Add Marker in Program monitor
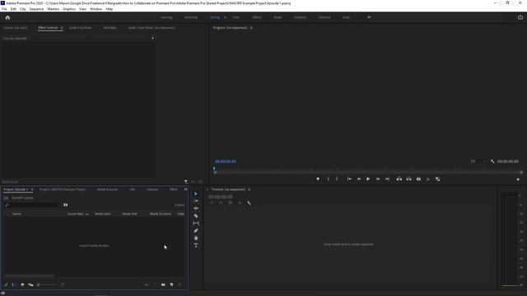Screen dimensions: 527x296 (318, 179)
